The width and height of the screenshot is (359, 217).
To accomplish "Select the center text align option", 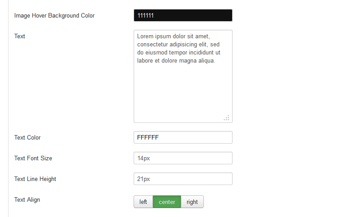I will point(167,202).
